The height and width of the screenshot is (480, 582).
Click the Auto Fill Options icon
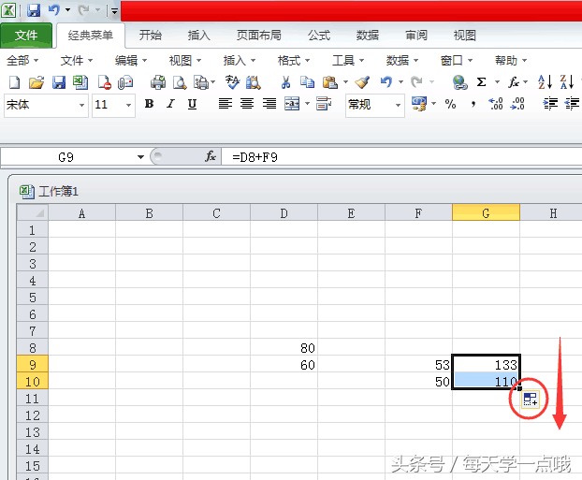(530, 400)
